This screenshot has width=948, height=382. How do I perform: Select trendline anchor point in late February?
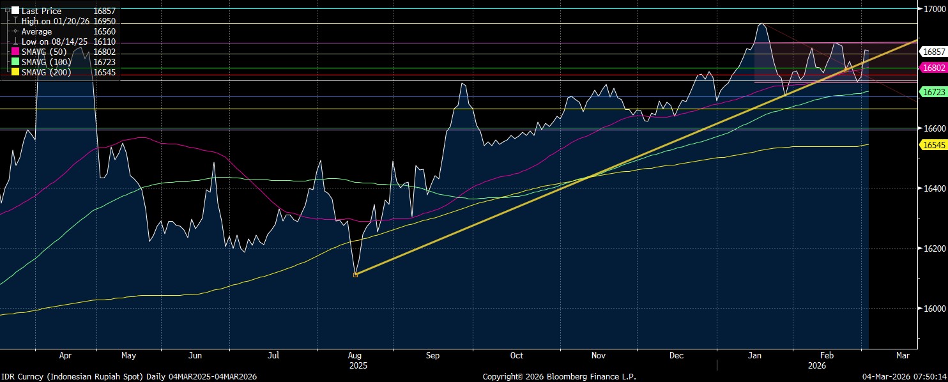pos(846,70)
